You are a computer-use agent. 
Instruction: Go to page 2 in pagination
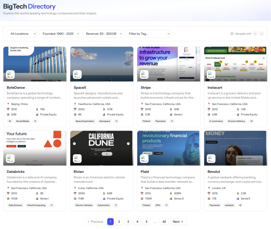click(119, 222)
